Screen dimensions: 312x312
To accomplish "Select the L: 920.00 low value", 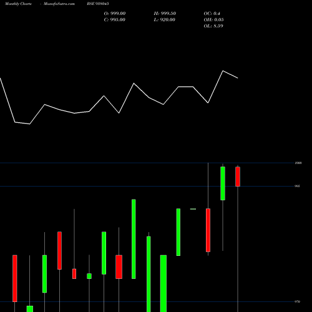I will 164,20.
